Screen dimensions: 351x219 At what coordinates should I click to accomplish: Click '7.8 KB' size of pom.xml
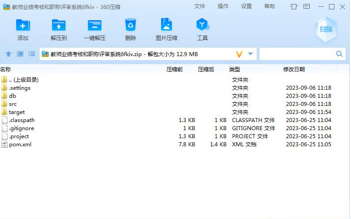[x=187, y=144]
